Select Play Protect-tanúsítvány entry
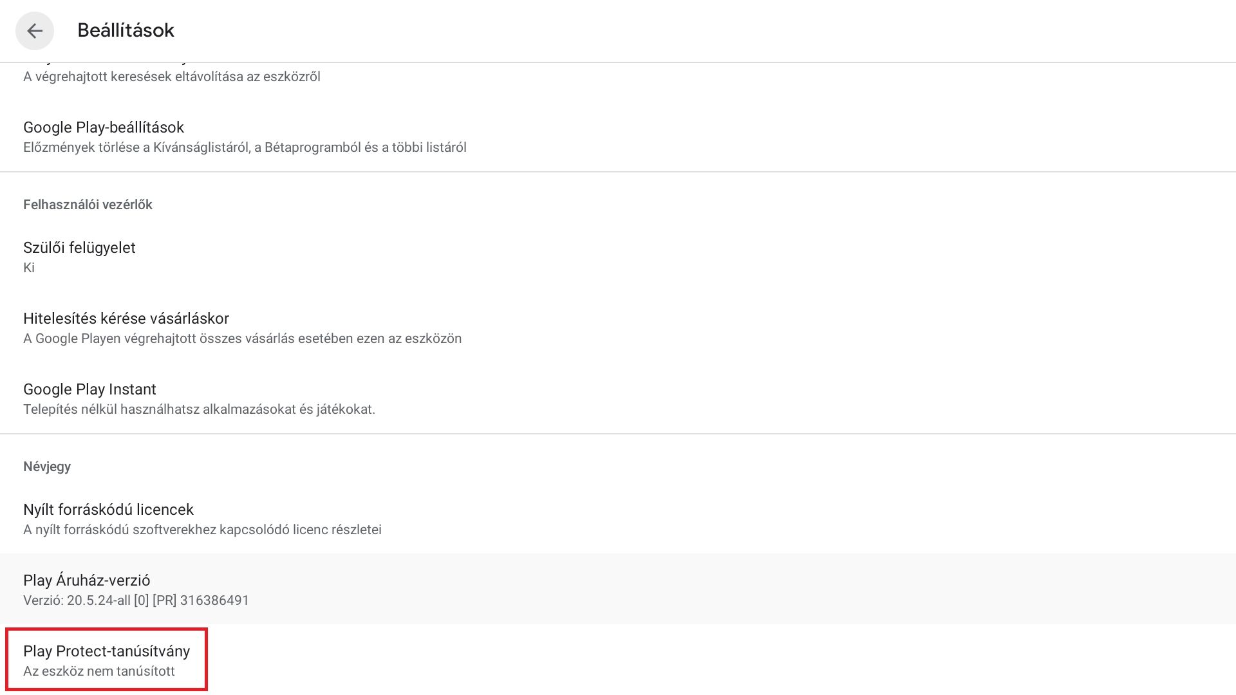Screen dimensions: 1236x695 tap(106, 651)
